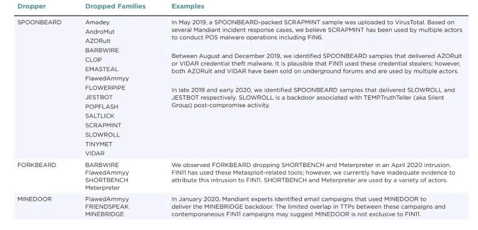Select the SPOONBEARD dropper cell
The image size is (478, 230).
pos(39,22)
